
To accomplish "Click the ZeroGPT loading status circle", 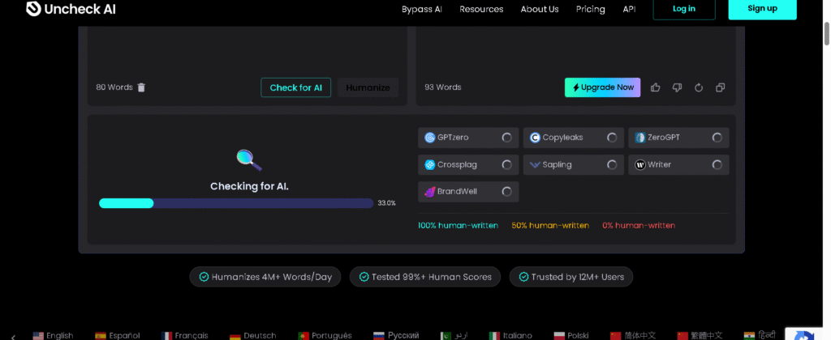I will [717, 138].
